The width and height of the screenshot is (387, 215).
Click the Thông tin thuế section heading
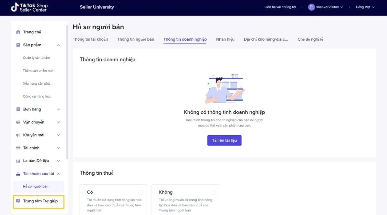[97, 173]
